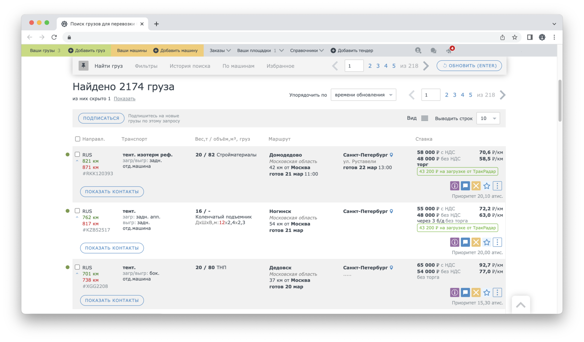The width and height of the screenshot is (584, 342).
Task: Go to next page using lower arrow
Action: pos(503,95)
